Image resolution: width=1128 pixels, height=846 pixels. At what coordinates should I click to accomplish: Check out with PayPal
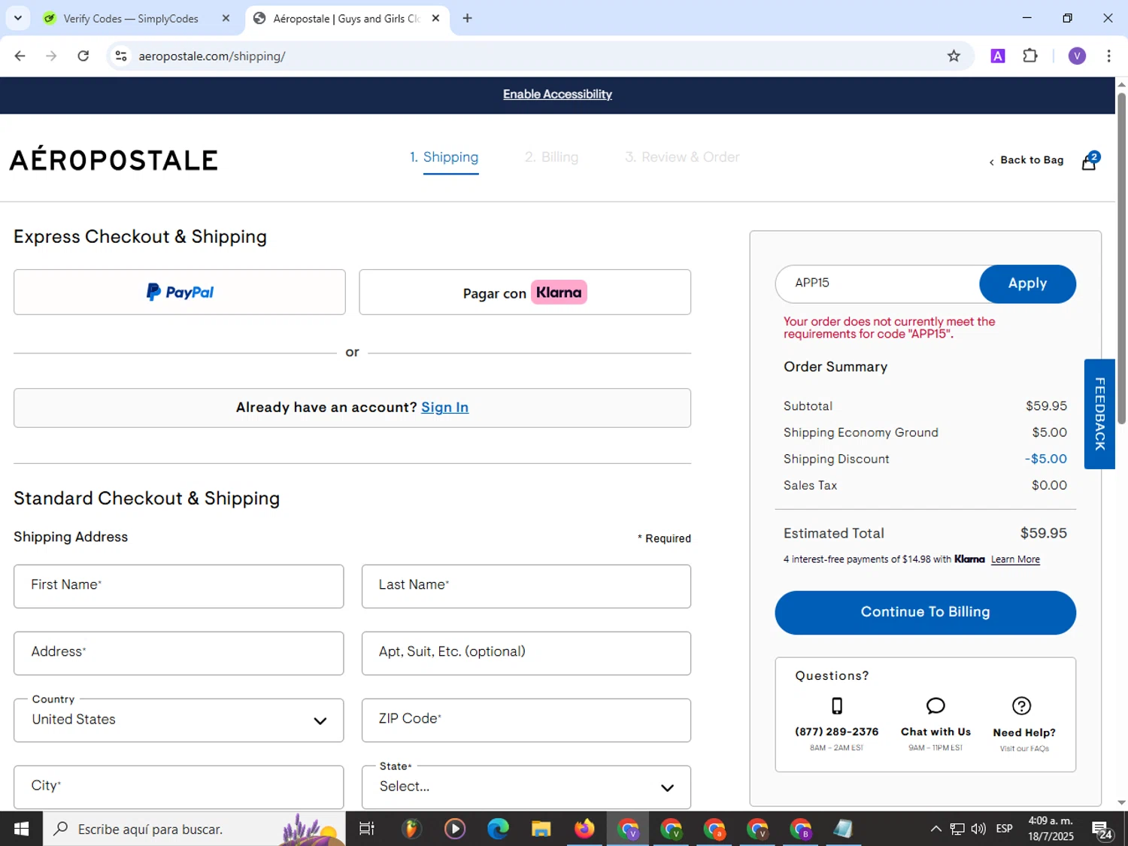(180, 292)
